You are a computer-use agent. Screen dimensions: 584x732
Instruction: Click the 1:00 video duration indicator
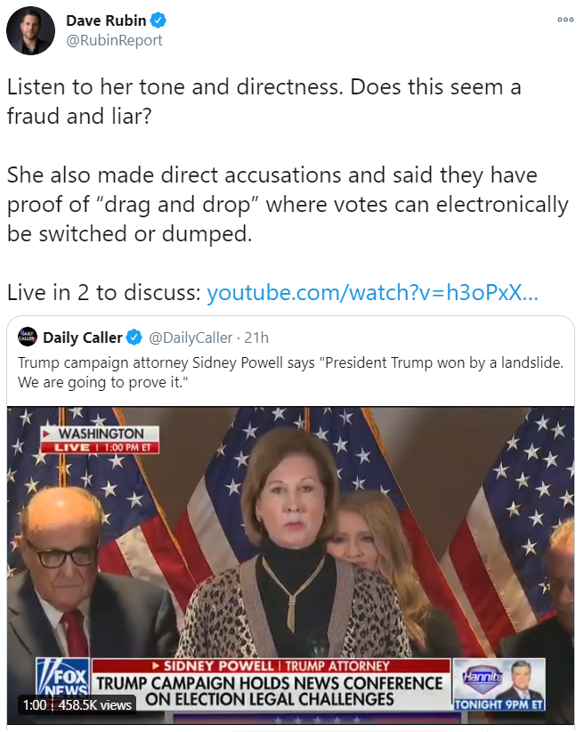click(x=33, y=705)
